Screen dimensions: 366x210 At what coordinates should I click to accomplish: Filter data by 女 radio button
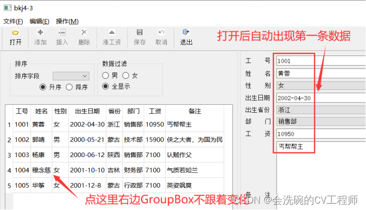point(126,75)
